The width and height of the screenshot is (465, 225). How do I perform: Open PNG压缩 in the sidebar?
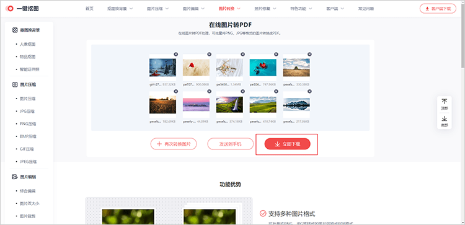(x=27, y=124)
